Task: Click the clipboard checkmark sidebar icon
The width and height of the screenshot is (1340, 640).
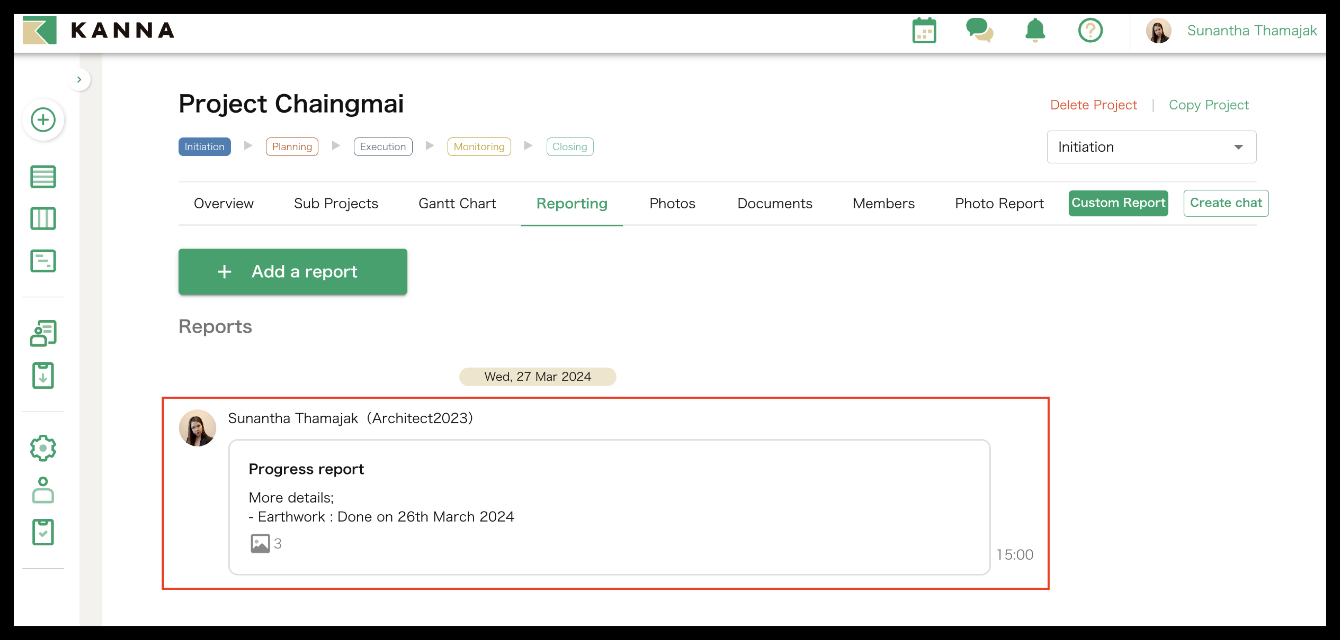Action: [43, 532]
